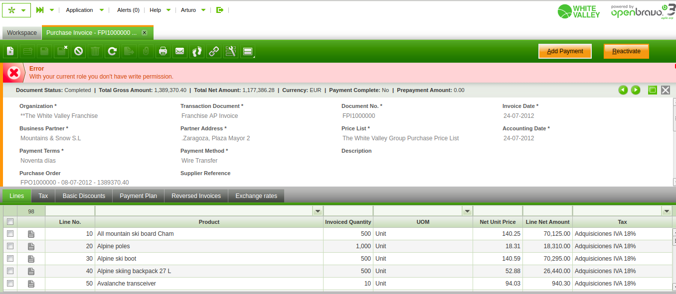Expand the Application menu dropdown

tap(102, 10)
